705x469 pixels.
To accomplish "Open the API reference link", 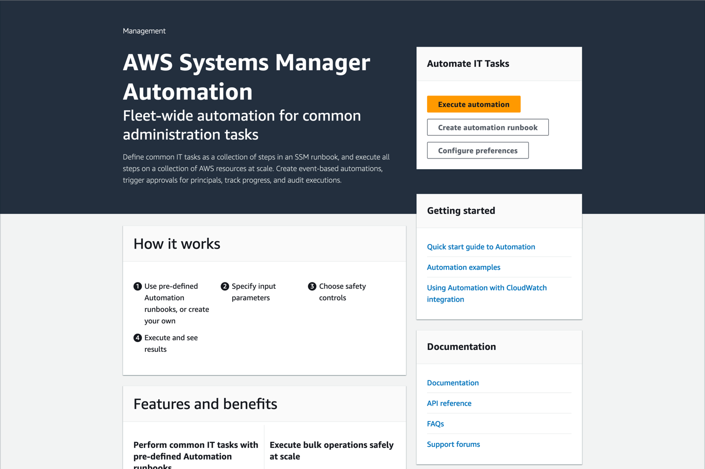I will 449,404.
